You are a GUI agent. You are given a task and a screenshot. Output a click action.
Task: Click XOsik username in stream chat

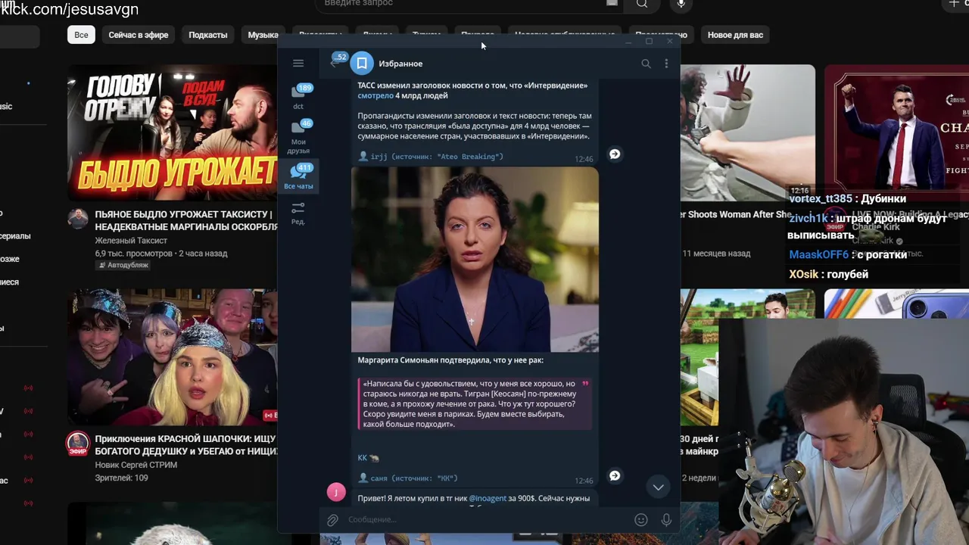[x=803, y=274]
